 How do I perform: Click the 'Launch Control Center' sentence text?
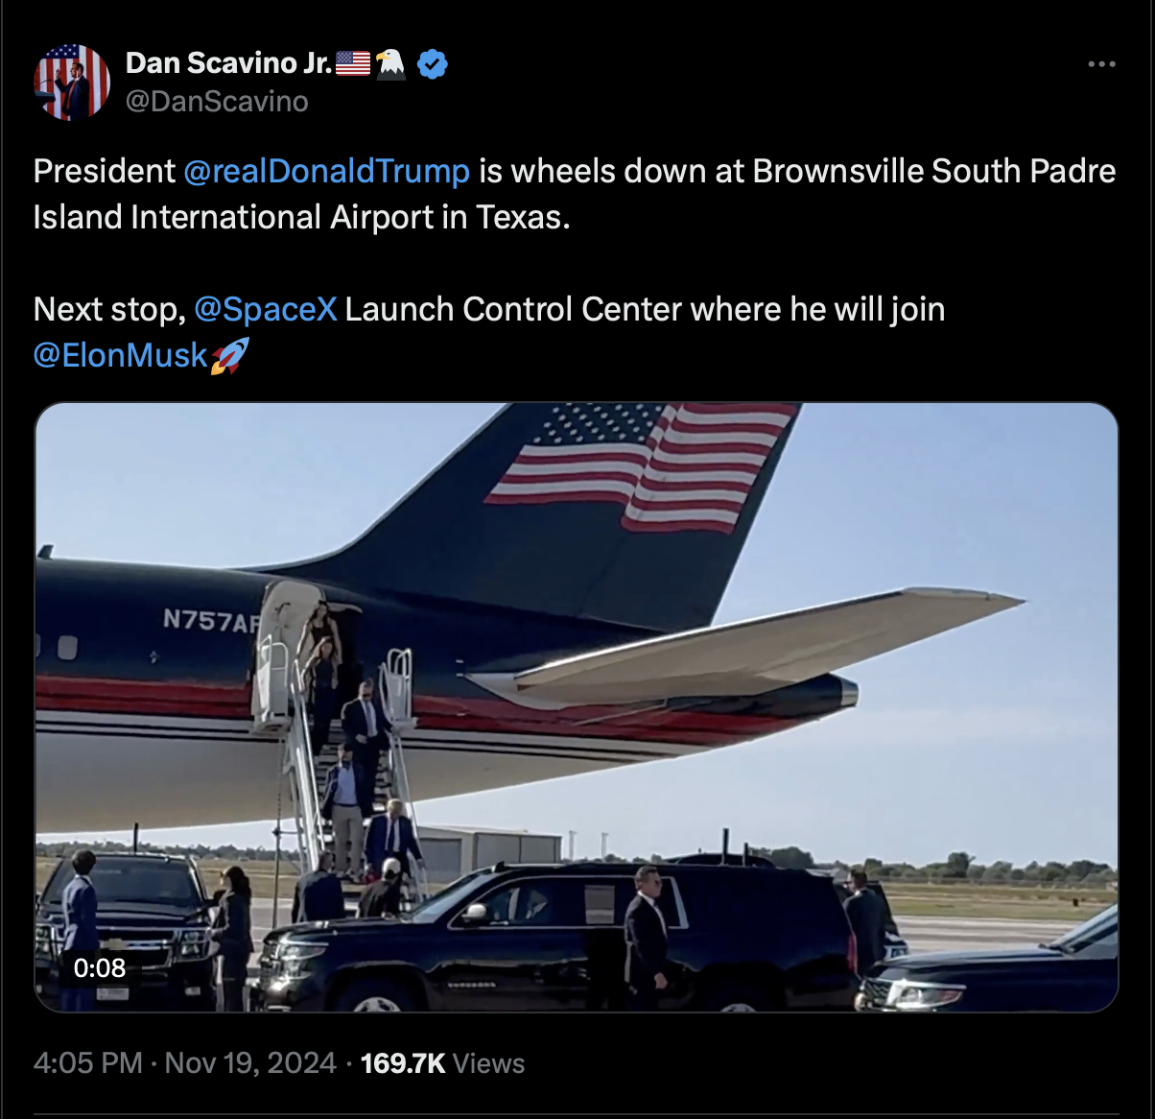pos(514,309)
